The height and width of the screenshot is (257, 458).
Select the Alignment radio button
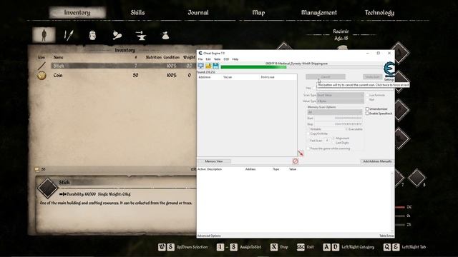pos(333,138)
